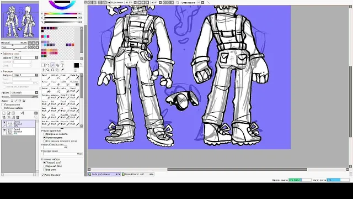Switch to the second document tab
The height and width of the screenshot is (199, 353).
[138, 174]
